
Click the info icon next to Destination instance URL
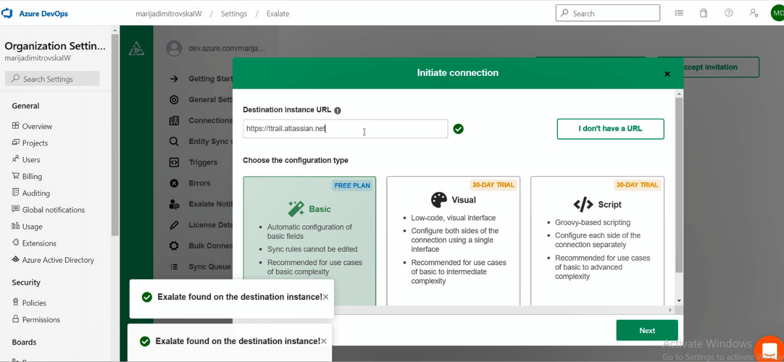[x=338, y=110]
